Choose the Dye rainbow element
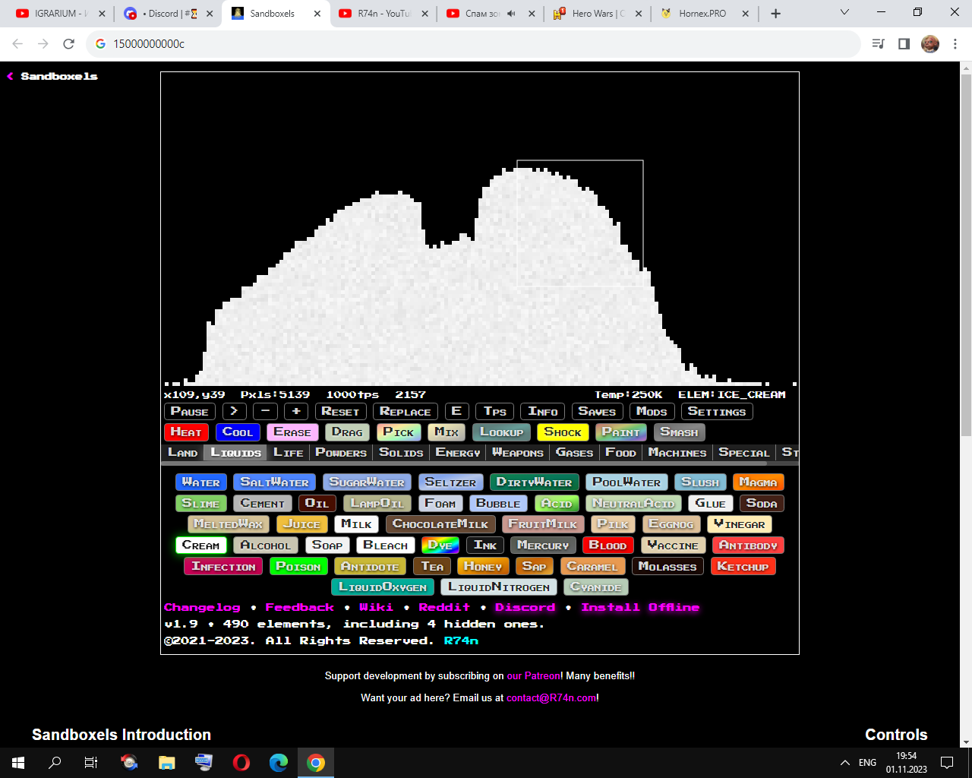The image size is (972, 778). pyautogui.click(x=440, y=546)
